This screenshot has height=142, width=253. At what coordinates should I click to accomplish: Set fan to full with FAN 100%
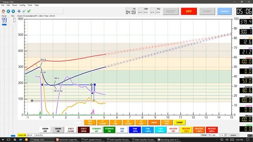pos(160,130)
